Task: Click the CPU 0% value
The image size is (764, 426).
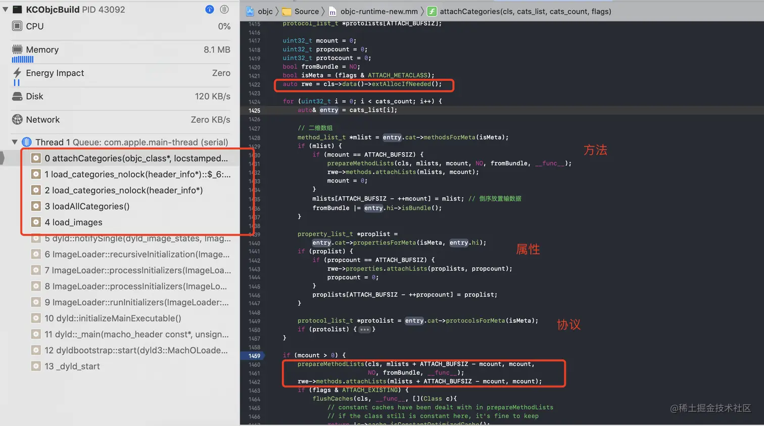Action: pyautogui.click(x=224, y=26)
